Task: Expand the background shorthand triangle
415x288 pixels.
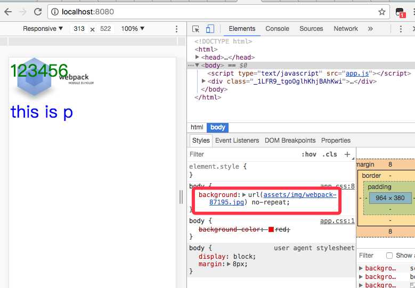Action: (x=244, y=195)
